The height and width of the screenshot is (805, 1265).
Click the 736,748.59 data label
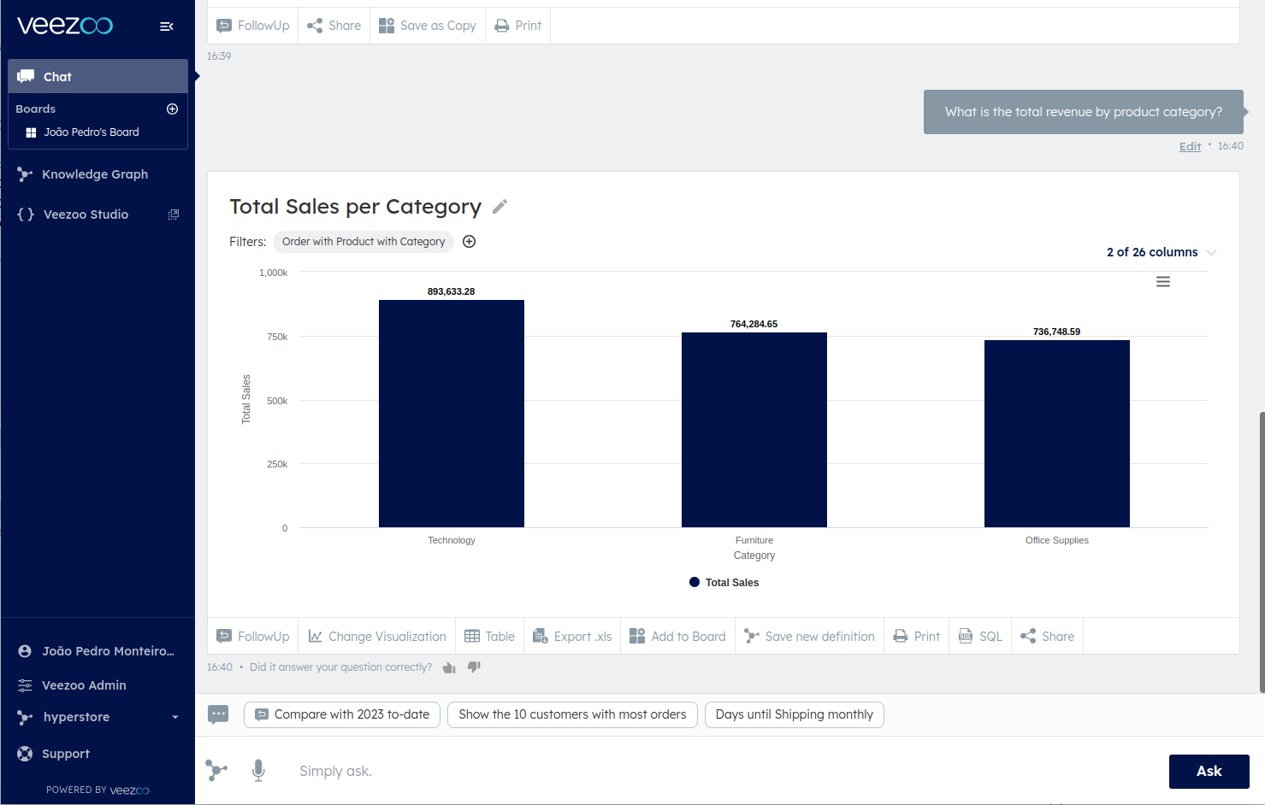coord(1057,332)
